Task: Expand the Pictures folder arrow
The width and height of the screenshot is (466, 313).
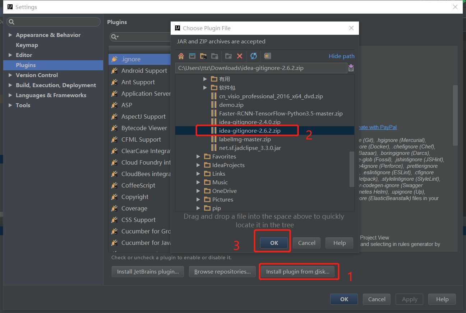Action: pyautogui.click(x=198, y=199)
